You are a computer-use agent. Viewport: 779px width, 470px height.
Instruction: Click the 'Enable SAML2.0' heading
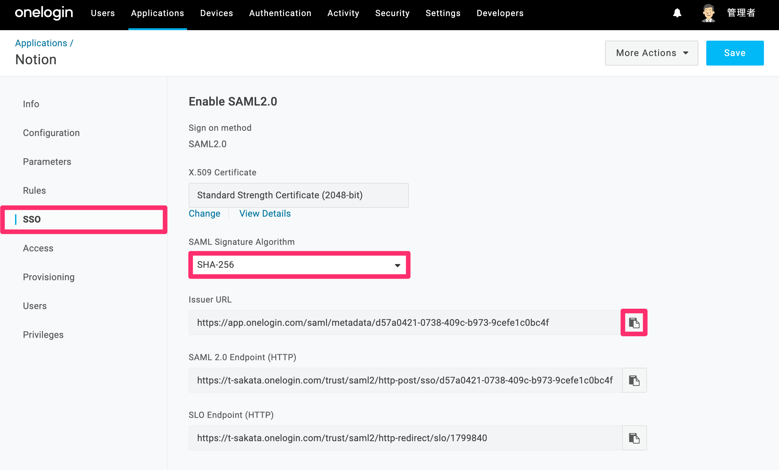(233, 102)
